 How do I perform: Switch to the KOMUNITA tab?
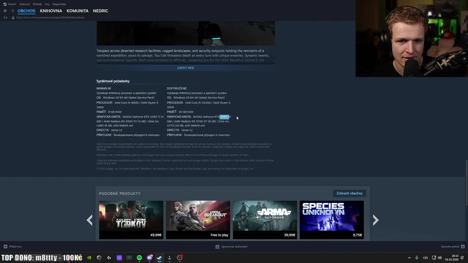[x=78, y=11]
